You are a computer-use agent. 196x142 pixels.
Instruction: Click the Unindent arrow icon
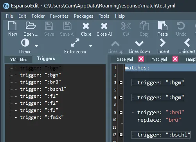(x=187, y=43)
